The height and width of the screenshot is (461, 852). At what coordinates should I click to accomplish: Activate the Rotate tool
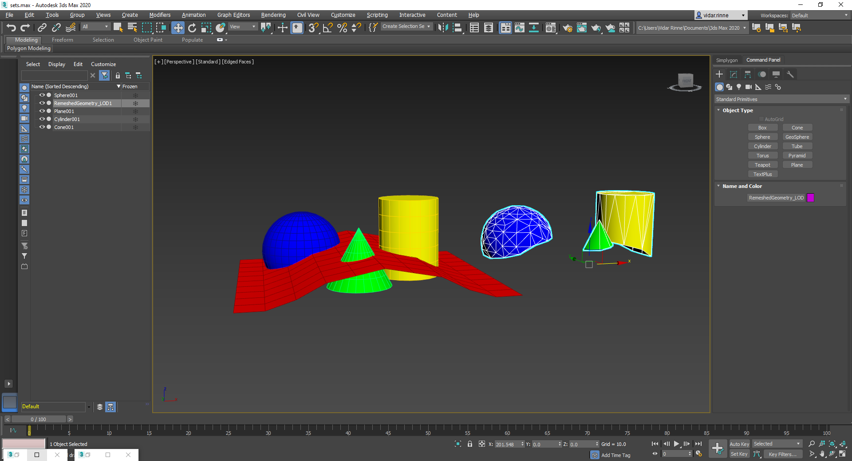coord(192,27)
